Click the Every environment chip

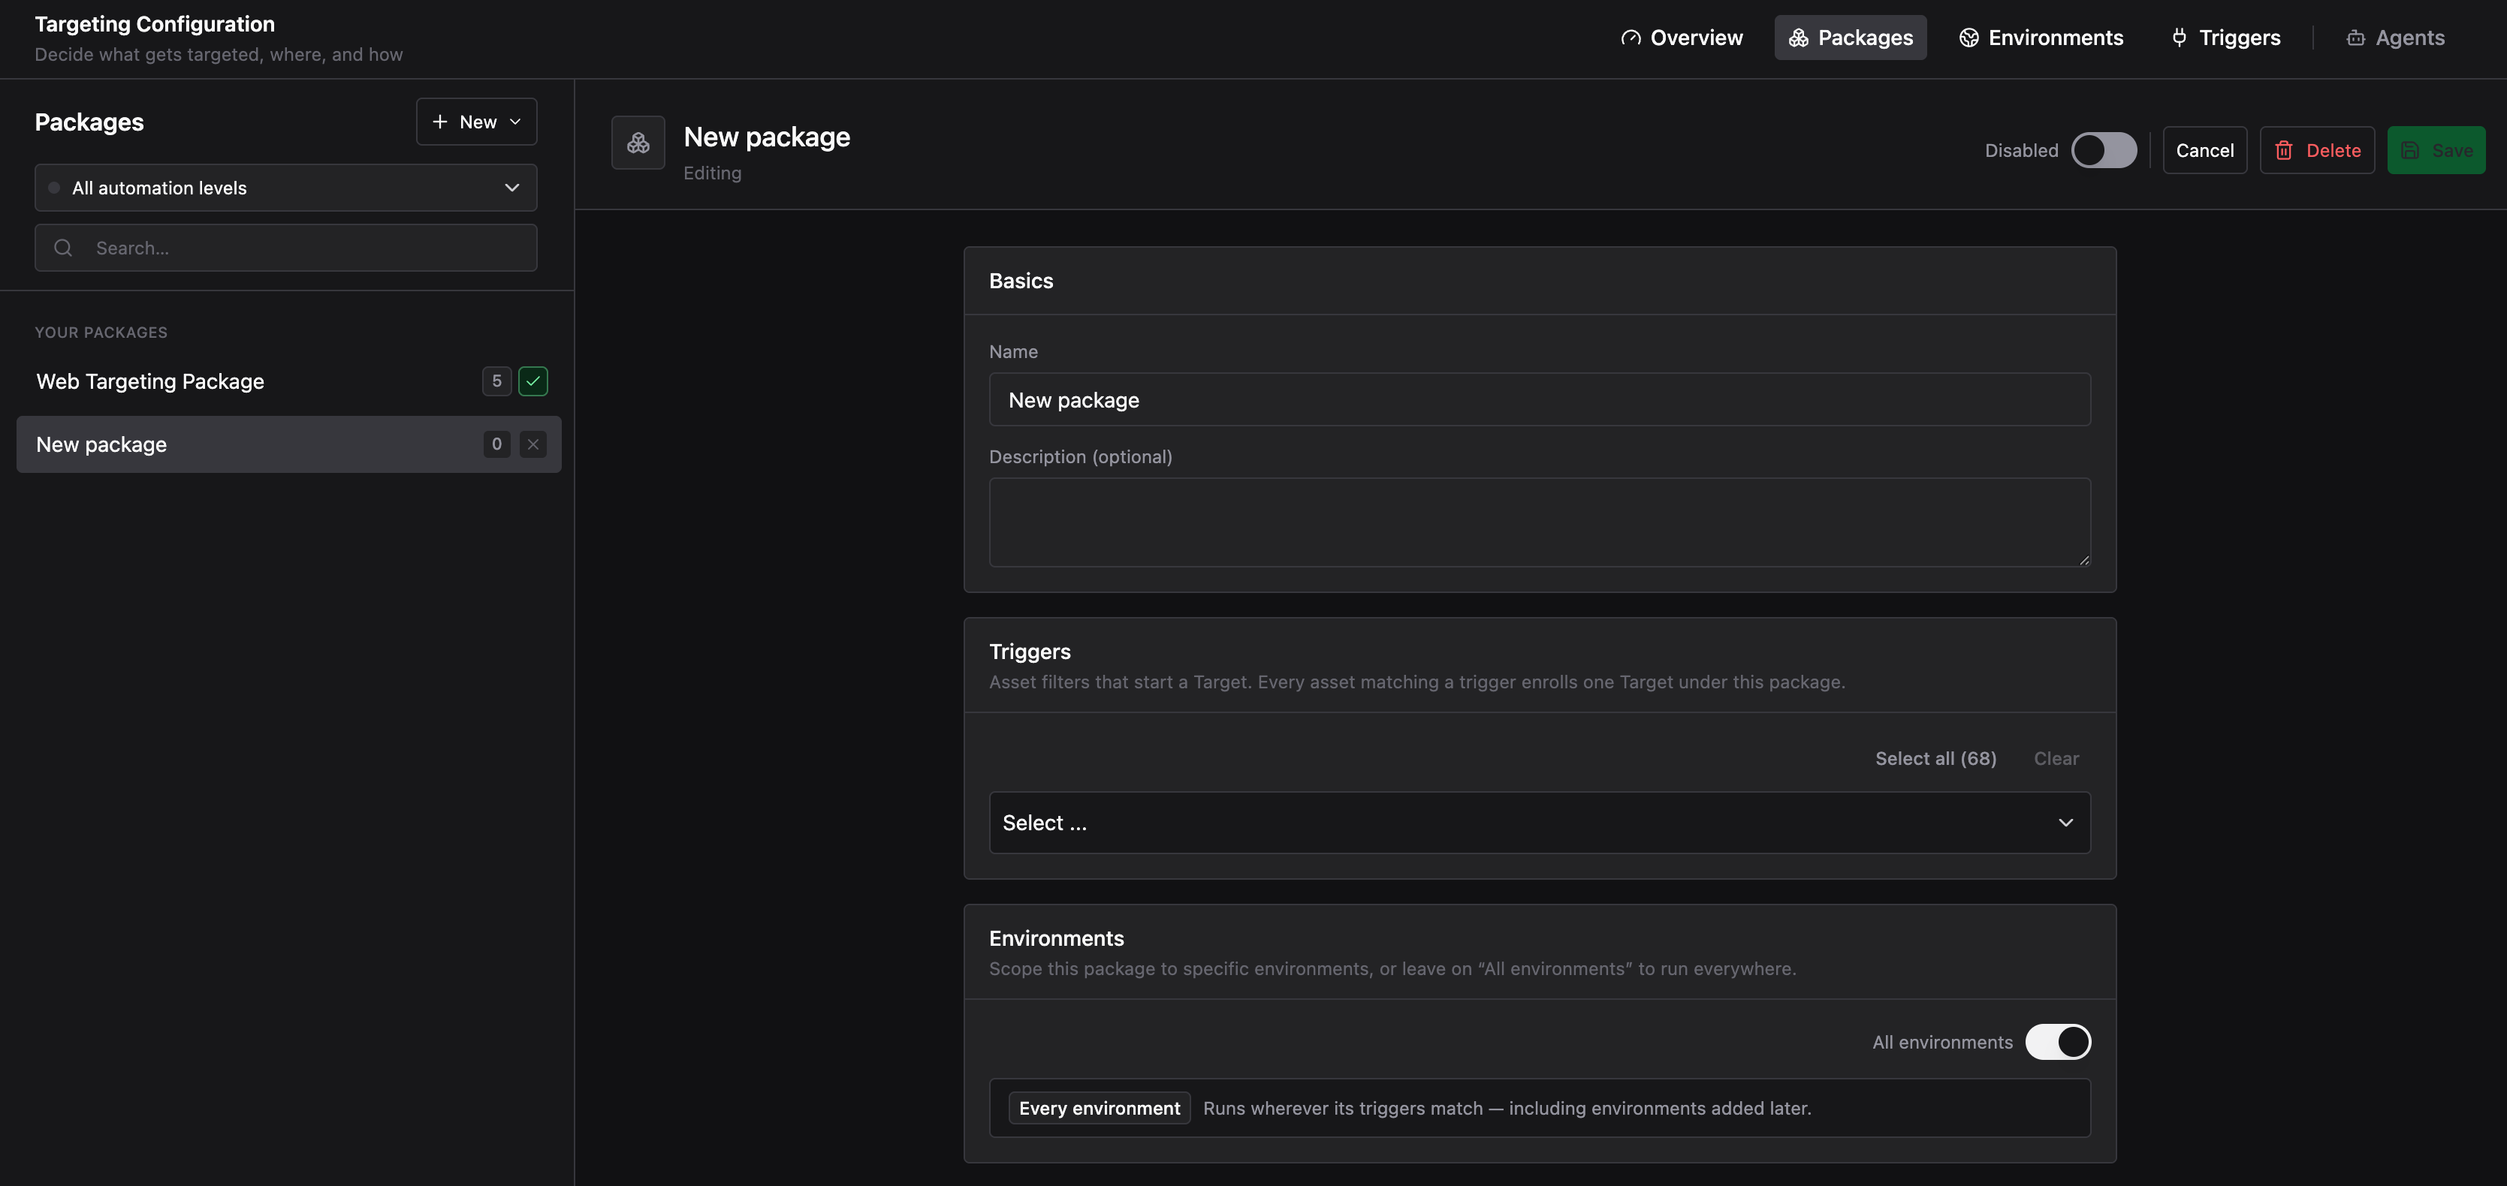click(1099, 1108)
